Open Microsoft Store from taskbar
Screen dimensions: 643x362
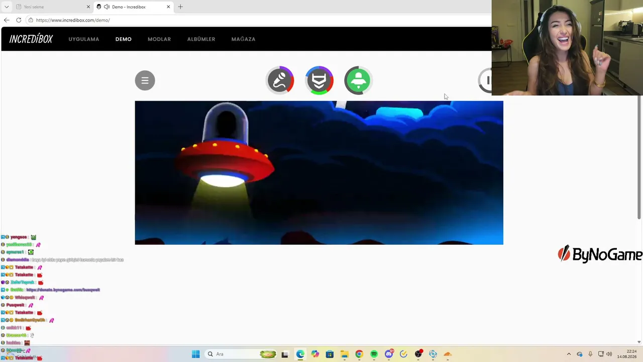pyautogui.click(x=330, y=354)
